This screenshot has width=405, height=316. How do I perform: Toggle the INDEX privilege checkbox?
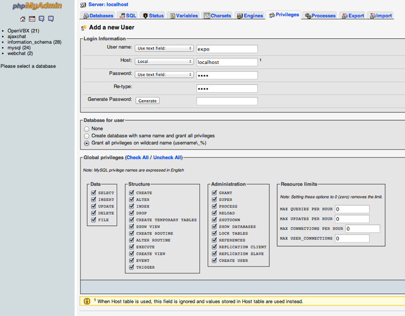pos(132,206)
